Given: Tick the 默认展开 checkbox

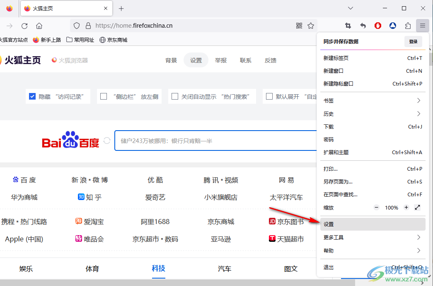Looking at the screenshot, I should pos(269,96).
